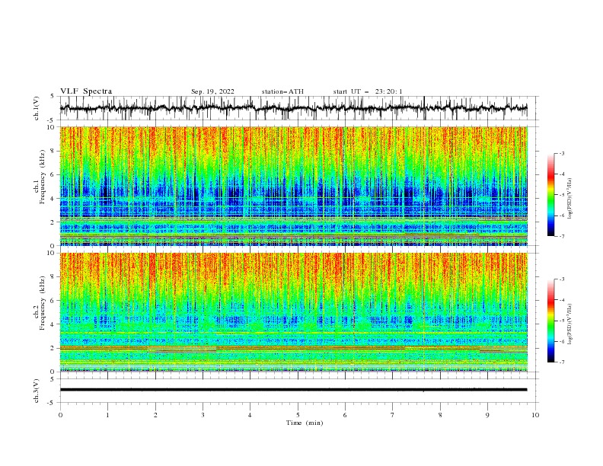Select the "Time (min)" axis title
Viewport: 603px width, 466px height.
tap(305, 423)
